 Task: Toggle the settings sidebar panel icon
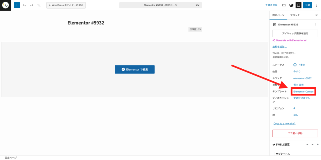point(298,5)
